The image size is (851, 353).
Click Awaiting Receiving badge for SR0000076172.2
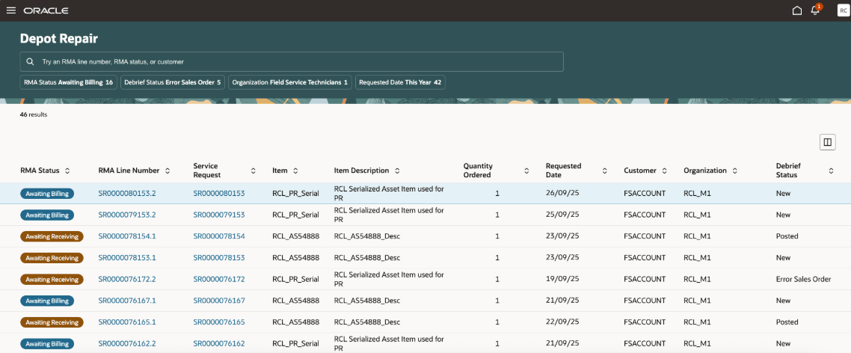tap(52, 280)
